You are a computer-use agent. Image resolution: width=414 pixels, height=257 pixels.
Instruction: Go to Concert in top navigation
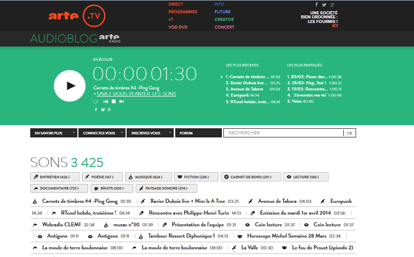coord(224,27)
